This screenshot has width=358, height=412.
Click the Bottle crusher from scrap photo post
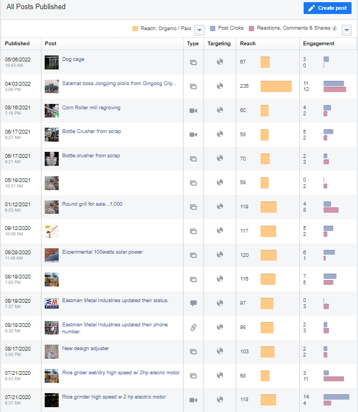pos(91,155)
